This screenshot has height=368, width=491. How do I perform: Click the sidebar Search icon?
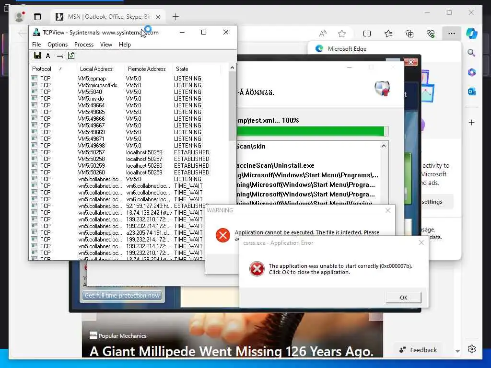click(x=471, y=53)
